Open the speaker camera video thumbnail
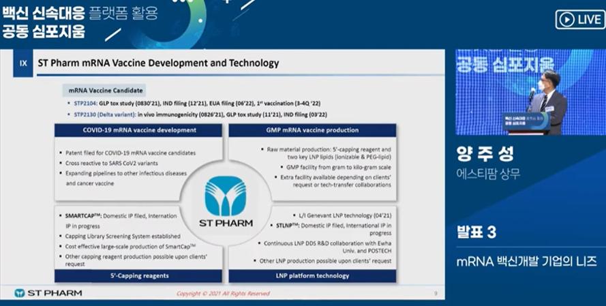Screen dimensions: 606x306 click(530, 92)
